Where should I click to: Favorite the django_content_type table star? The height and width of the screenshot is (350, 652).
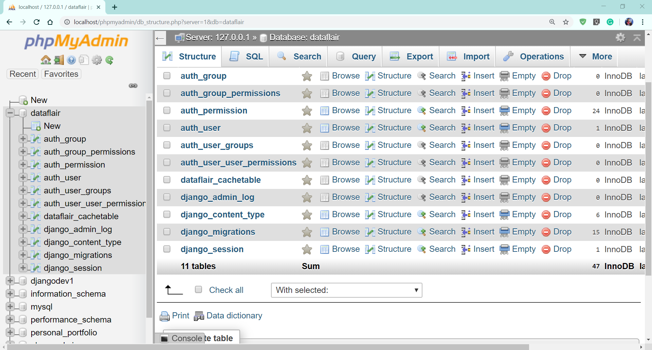pos(307,215)
